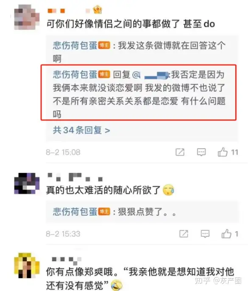The image size is (248, 291).
Task: Open 悲伤荷包蛋 profile from first reply
Action: 75,45
